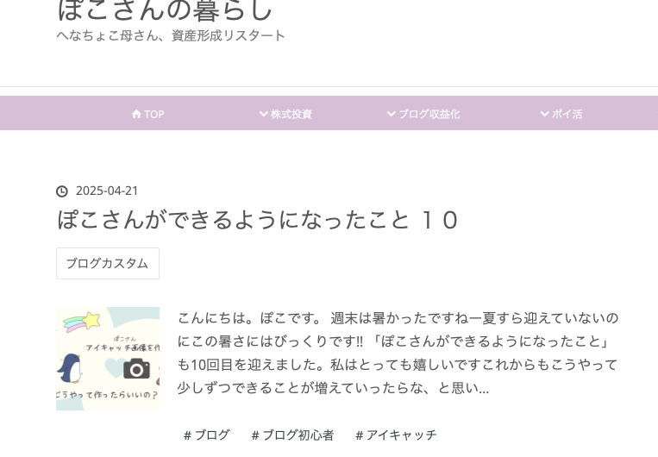Open the ＃アイキャッチ tag

click(396, 435)
